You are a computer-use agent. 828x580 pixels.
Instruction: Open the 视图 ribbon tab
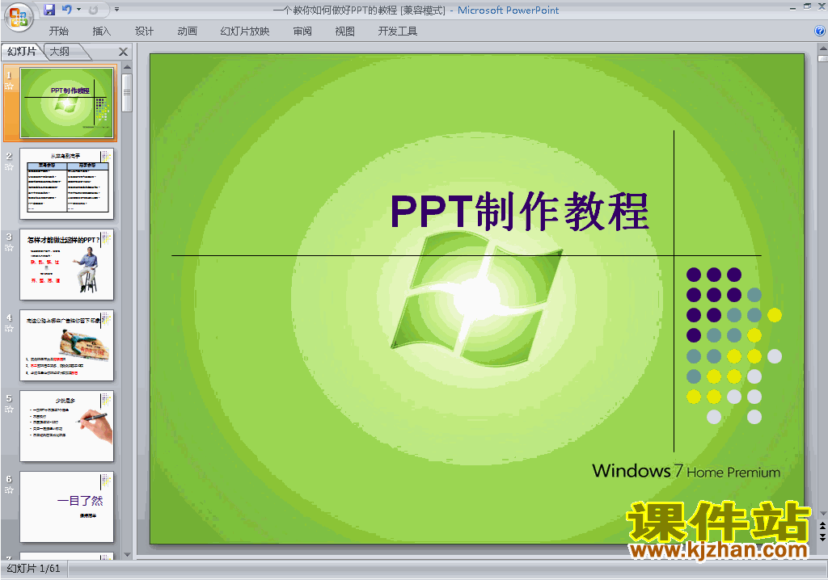point(344,32)
